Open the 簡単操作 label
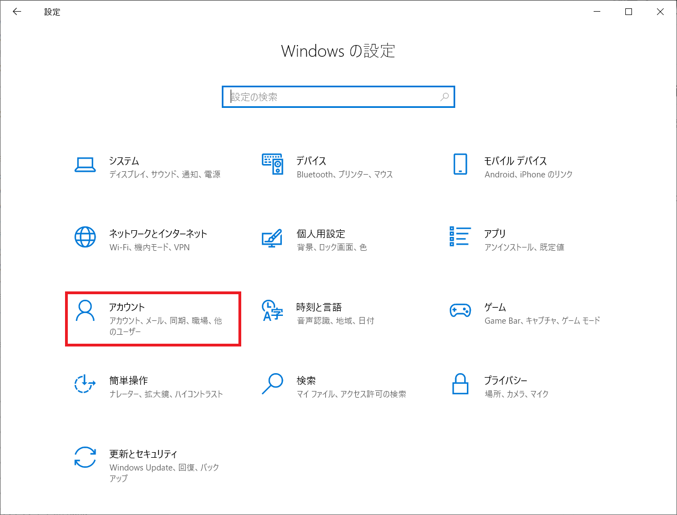 [x=128, y=380]
